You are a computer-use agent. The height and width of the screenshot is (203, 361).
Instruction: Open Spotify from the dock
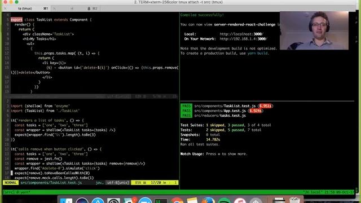point(224,201)
